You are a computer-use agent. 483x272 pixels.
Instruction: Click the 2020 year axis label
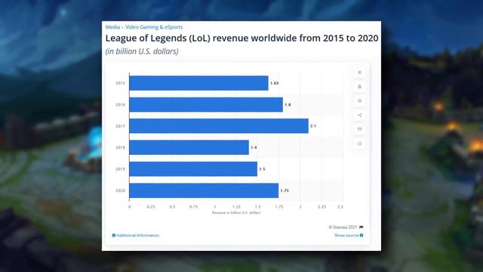pos(121,190)
